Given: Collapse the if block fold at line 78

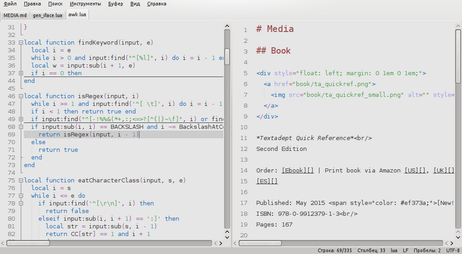Looking at the screenshot, I should (x=21, y=203).
